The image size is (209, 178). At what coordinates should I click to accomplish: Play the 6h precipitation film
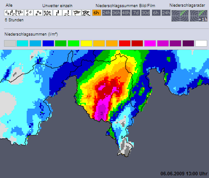156,13
